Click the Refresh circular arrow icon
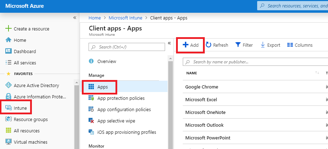This screenshot has width=328, height=149. [208, 45]
